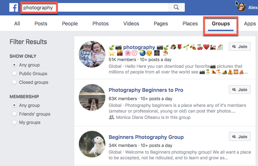The height and width of the screenshot is (166, 258).
Task: Click the two babies group thumbnail
Action: tap(92, 54)
